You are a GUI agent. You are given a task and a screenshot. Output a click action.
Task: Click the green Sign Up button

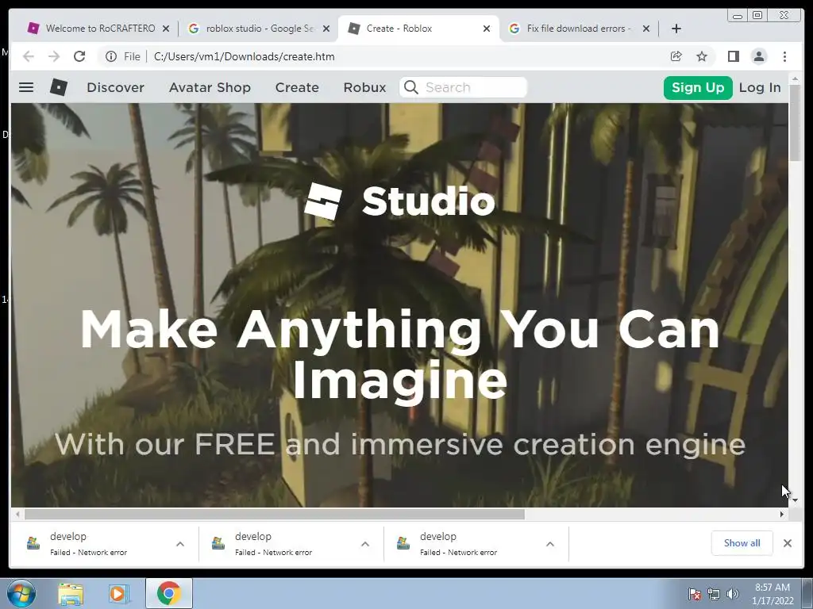coord(697,87)
